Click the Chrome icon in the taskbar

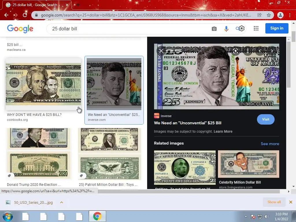click(97, 216)
